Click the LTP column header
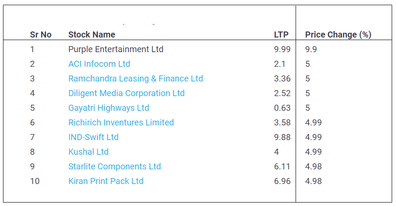Screen dimensions: 396x206 281,34
